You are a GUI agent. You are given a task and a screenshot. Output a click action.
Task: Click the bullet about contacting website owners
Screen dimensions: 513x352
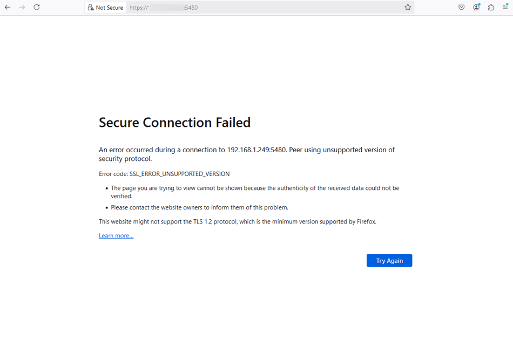pos(199,207)
